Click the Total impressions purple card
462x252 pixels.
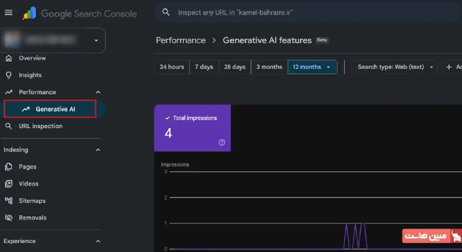coord(192,128)
